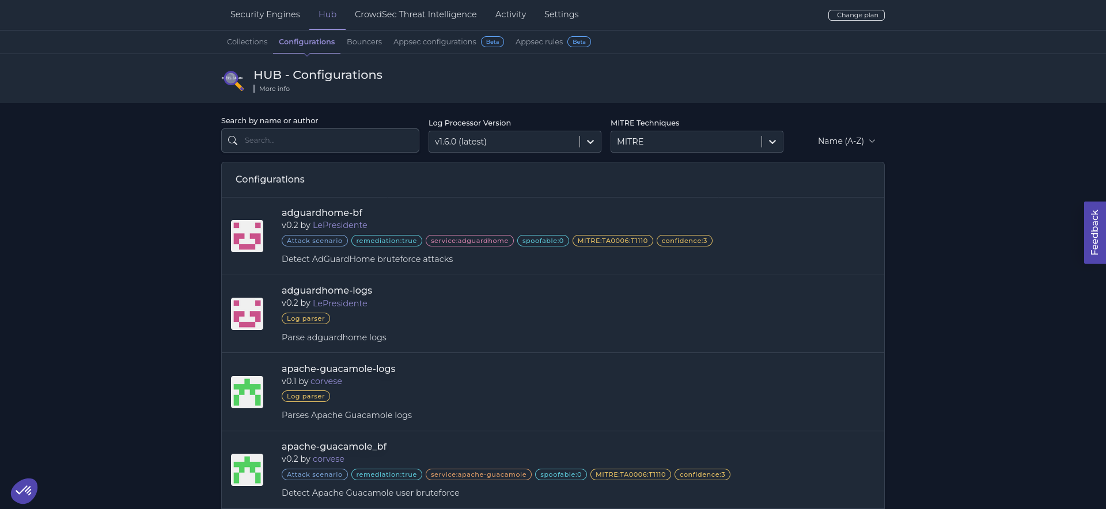Open the Bouncers sub-tab

point(364,42)
